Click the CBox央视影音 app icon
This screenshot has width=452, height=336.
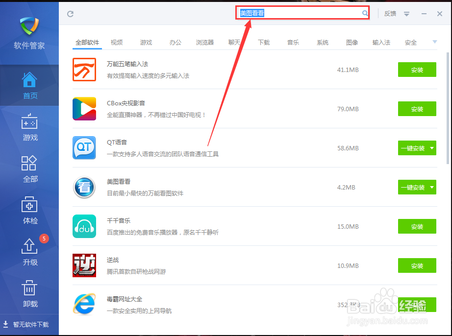[84, 109]
